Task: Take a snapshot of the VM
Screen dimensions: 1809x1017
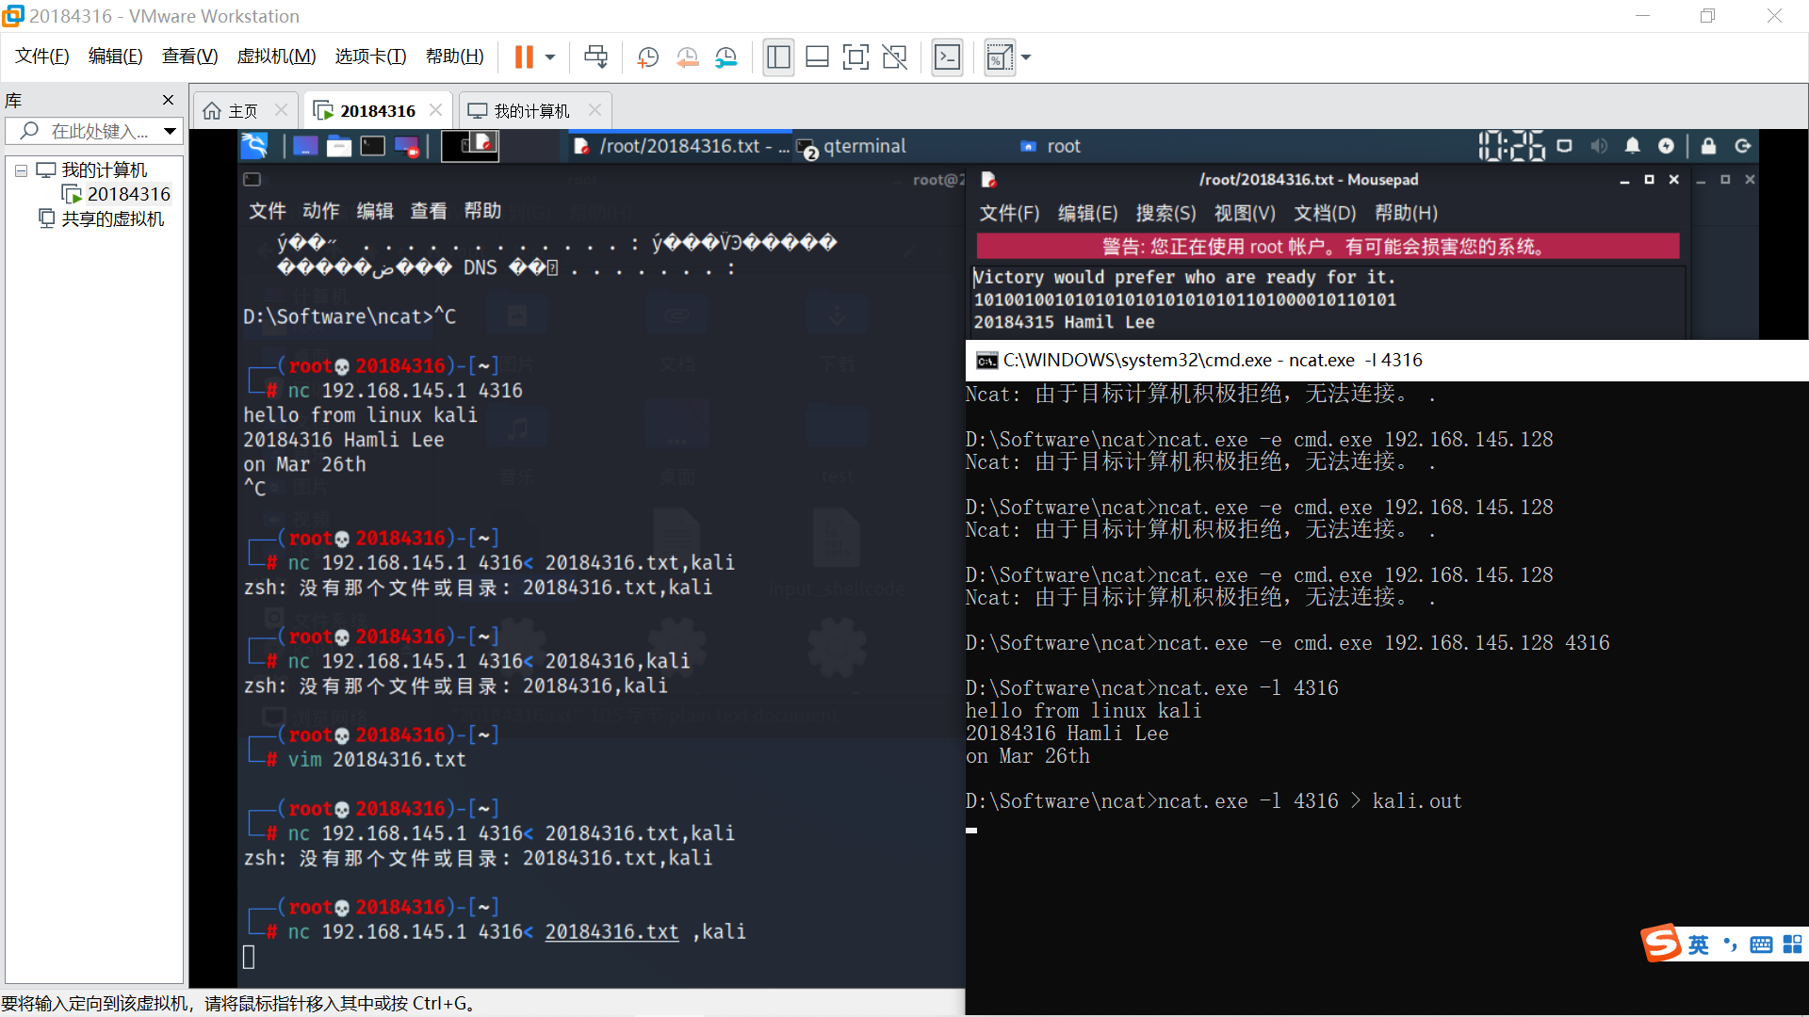Action: pyautogui.click(x=647, y=57)
